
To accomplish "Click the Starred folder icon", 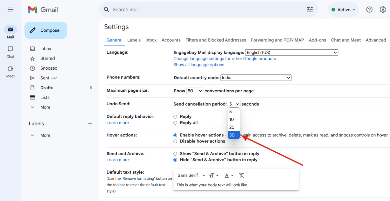I will coord(32,58).
